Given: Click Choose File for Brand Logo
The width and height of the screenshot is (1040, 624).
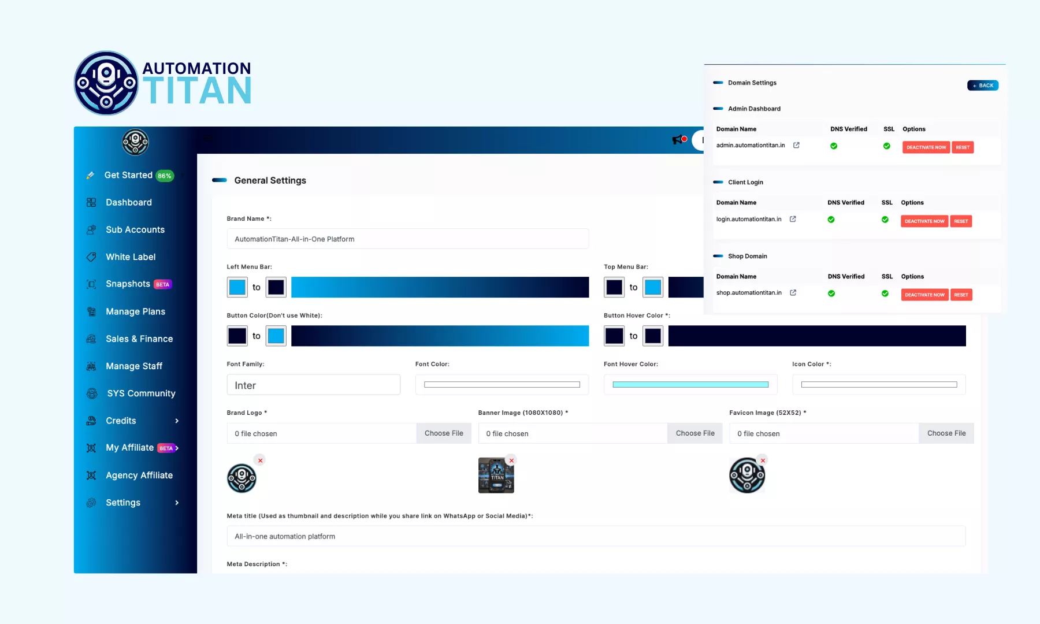Looking at the screenshot, I should [x=444, y=433].
